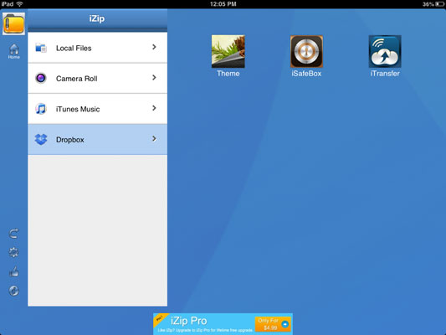The image size is (446, 335).
Task: Open settings gear in sidebar
Action: tap(13, 252)
